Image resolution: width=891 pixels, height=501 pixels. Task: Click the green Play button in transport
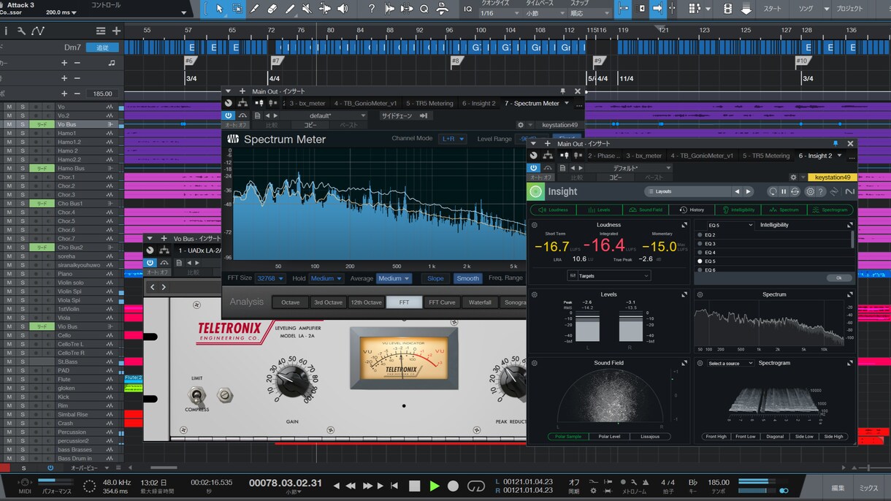[x=435, y=486]
